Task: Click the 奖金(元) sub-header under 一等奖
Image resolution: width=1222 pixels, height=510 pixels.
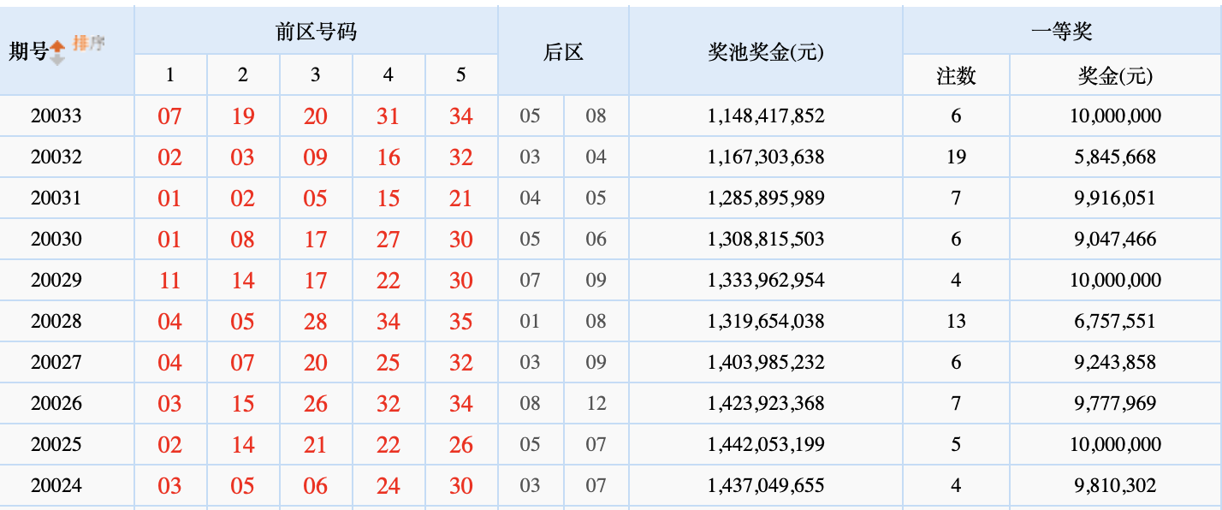Action: point(1115,76)
